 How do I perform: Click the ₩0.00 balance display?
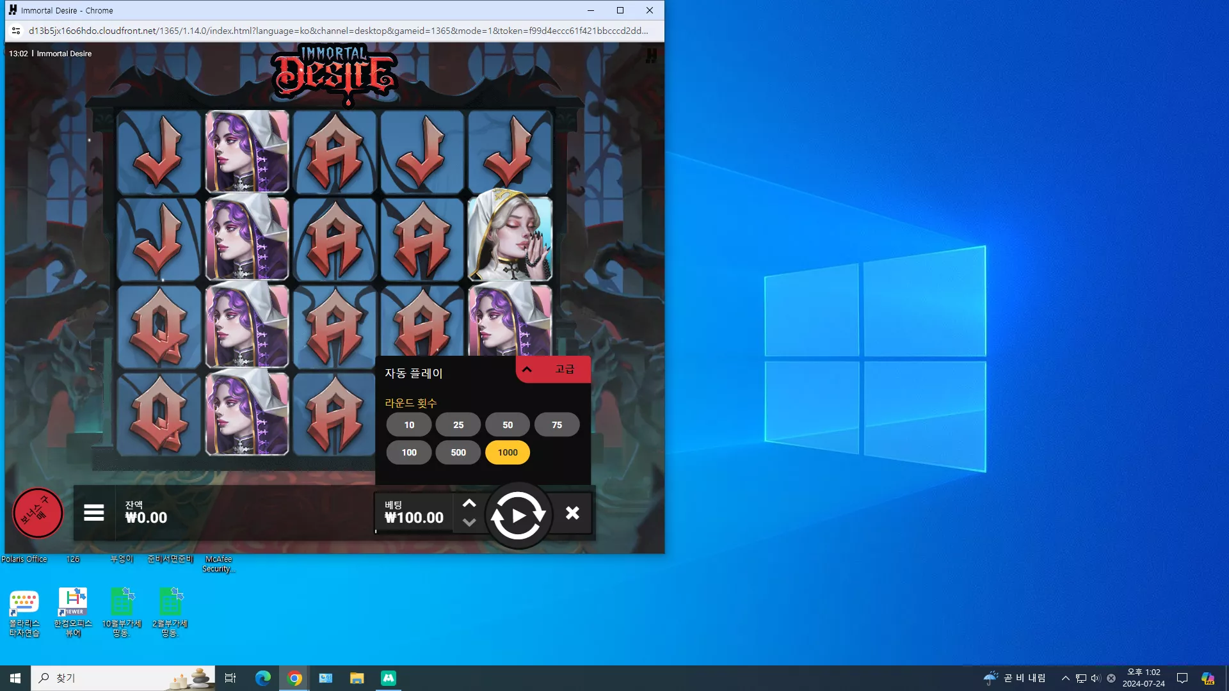coord(146,518)
